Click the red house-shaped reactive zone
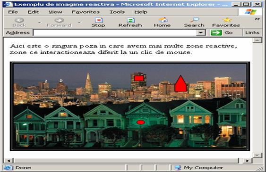 [x=181, y=84]
